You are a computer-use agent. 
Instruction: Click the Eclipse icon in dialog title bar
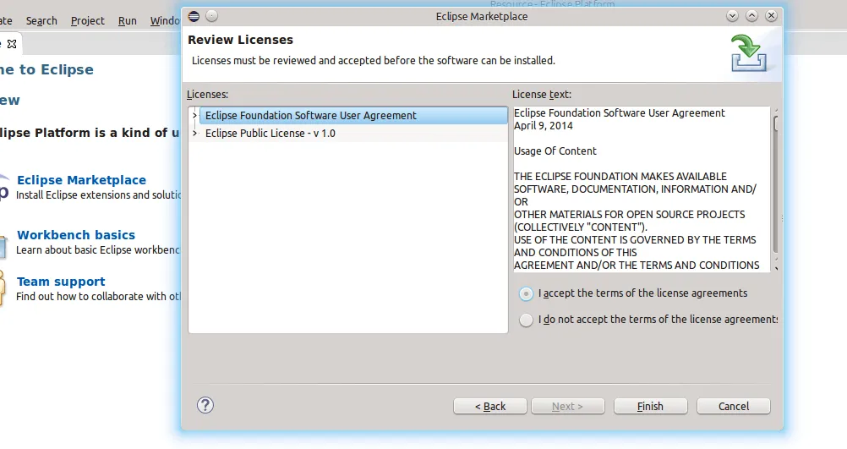point(194,16)
